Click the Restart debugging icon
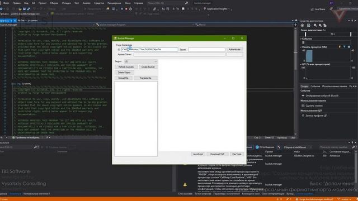Viewport: 358px width, 201px height. coord(130,9)
